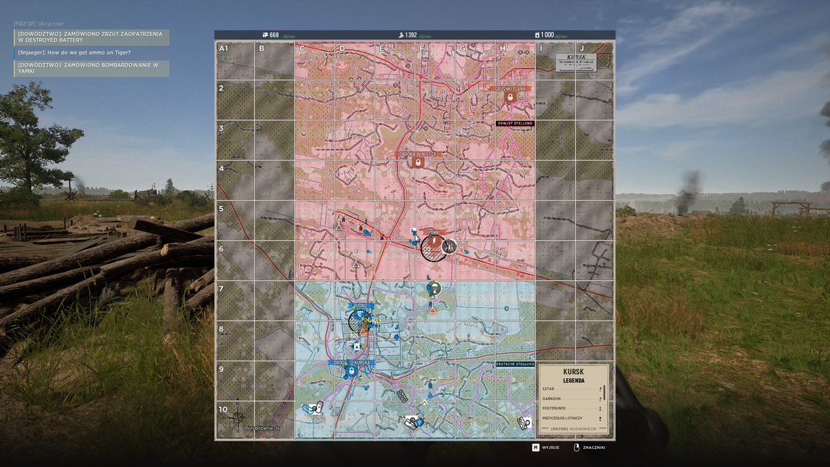The width and height of the screenshot is (830, 467).
Task: Click the Yamki contested strongpoint marker
Action: tap(434, 247)
